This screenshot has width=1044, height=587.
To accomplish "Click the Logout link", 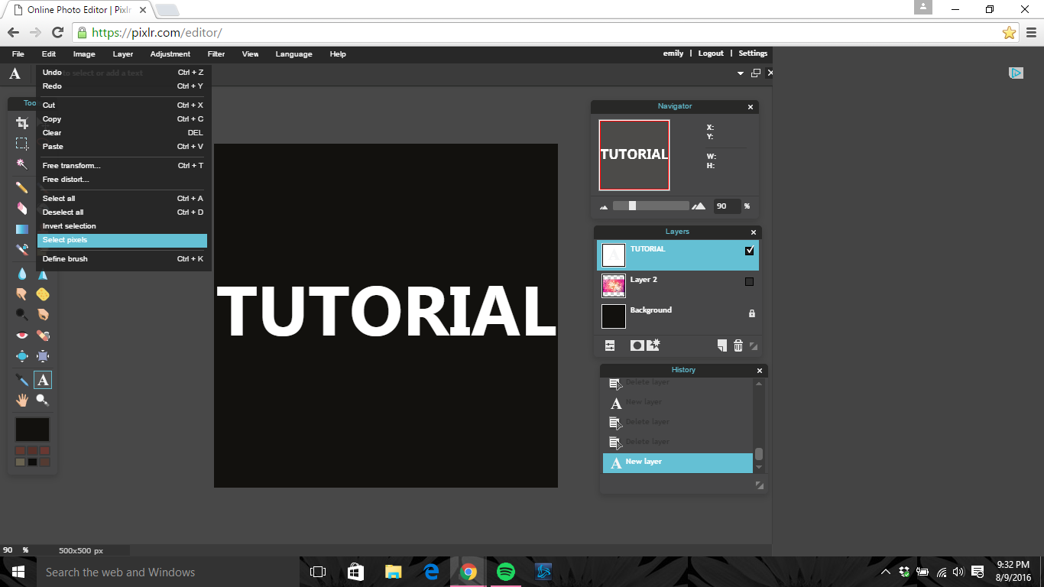I will click(x=711, y=54).
